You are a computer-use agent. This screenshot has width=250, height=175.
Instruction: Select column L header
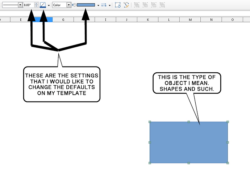[169, 20]
